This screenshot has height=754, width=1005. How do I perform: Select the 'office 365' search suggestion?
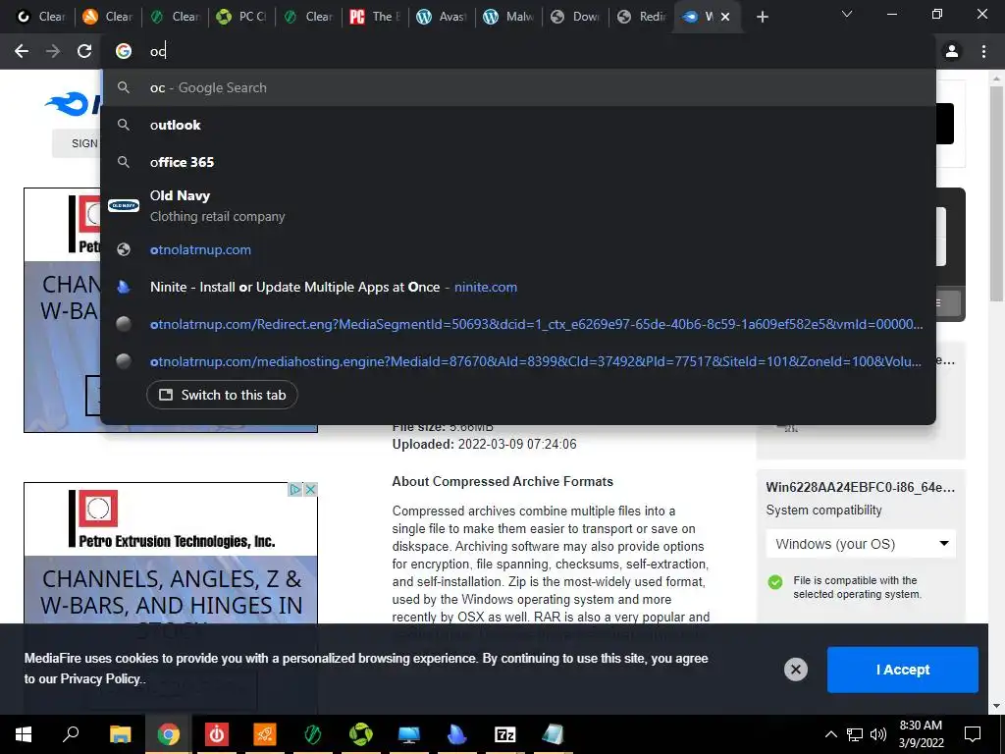pyautogui.click(x=518, y=162)
